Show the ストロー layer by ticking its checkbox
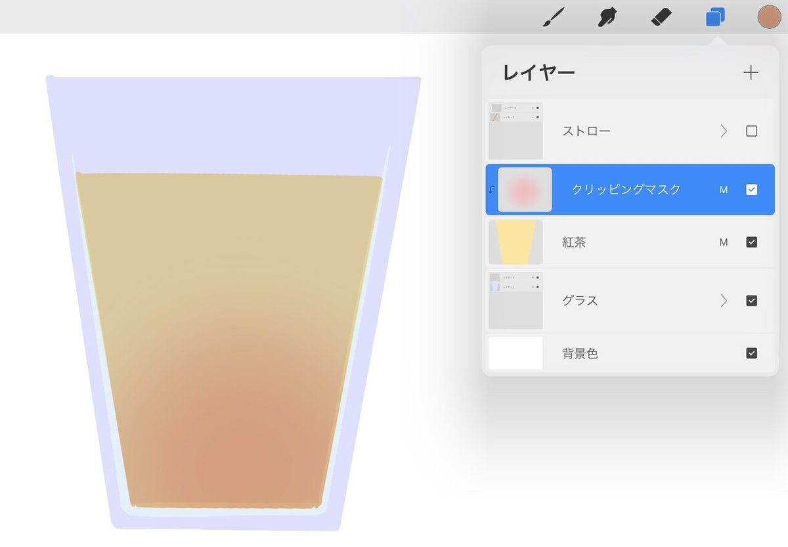Viewport: 788px width, 547px height. tap(753, 131)
